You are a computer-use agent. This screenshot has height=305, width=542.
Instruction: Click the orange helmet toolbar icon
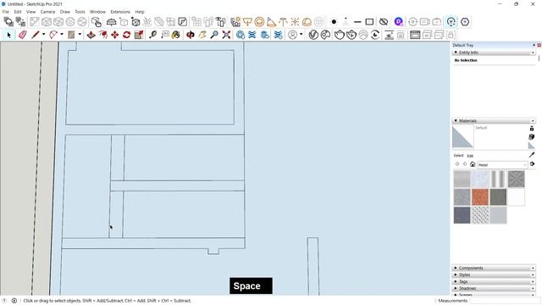click(307, 22)
